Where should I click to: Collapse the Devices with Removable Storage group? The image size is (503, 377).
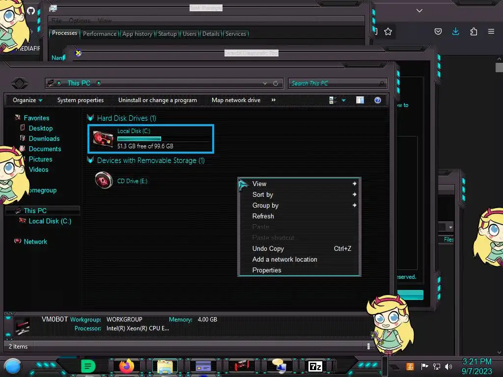[x=90, y=161]
